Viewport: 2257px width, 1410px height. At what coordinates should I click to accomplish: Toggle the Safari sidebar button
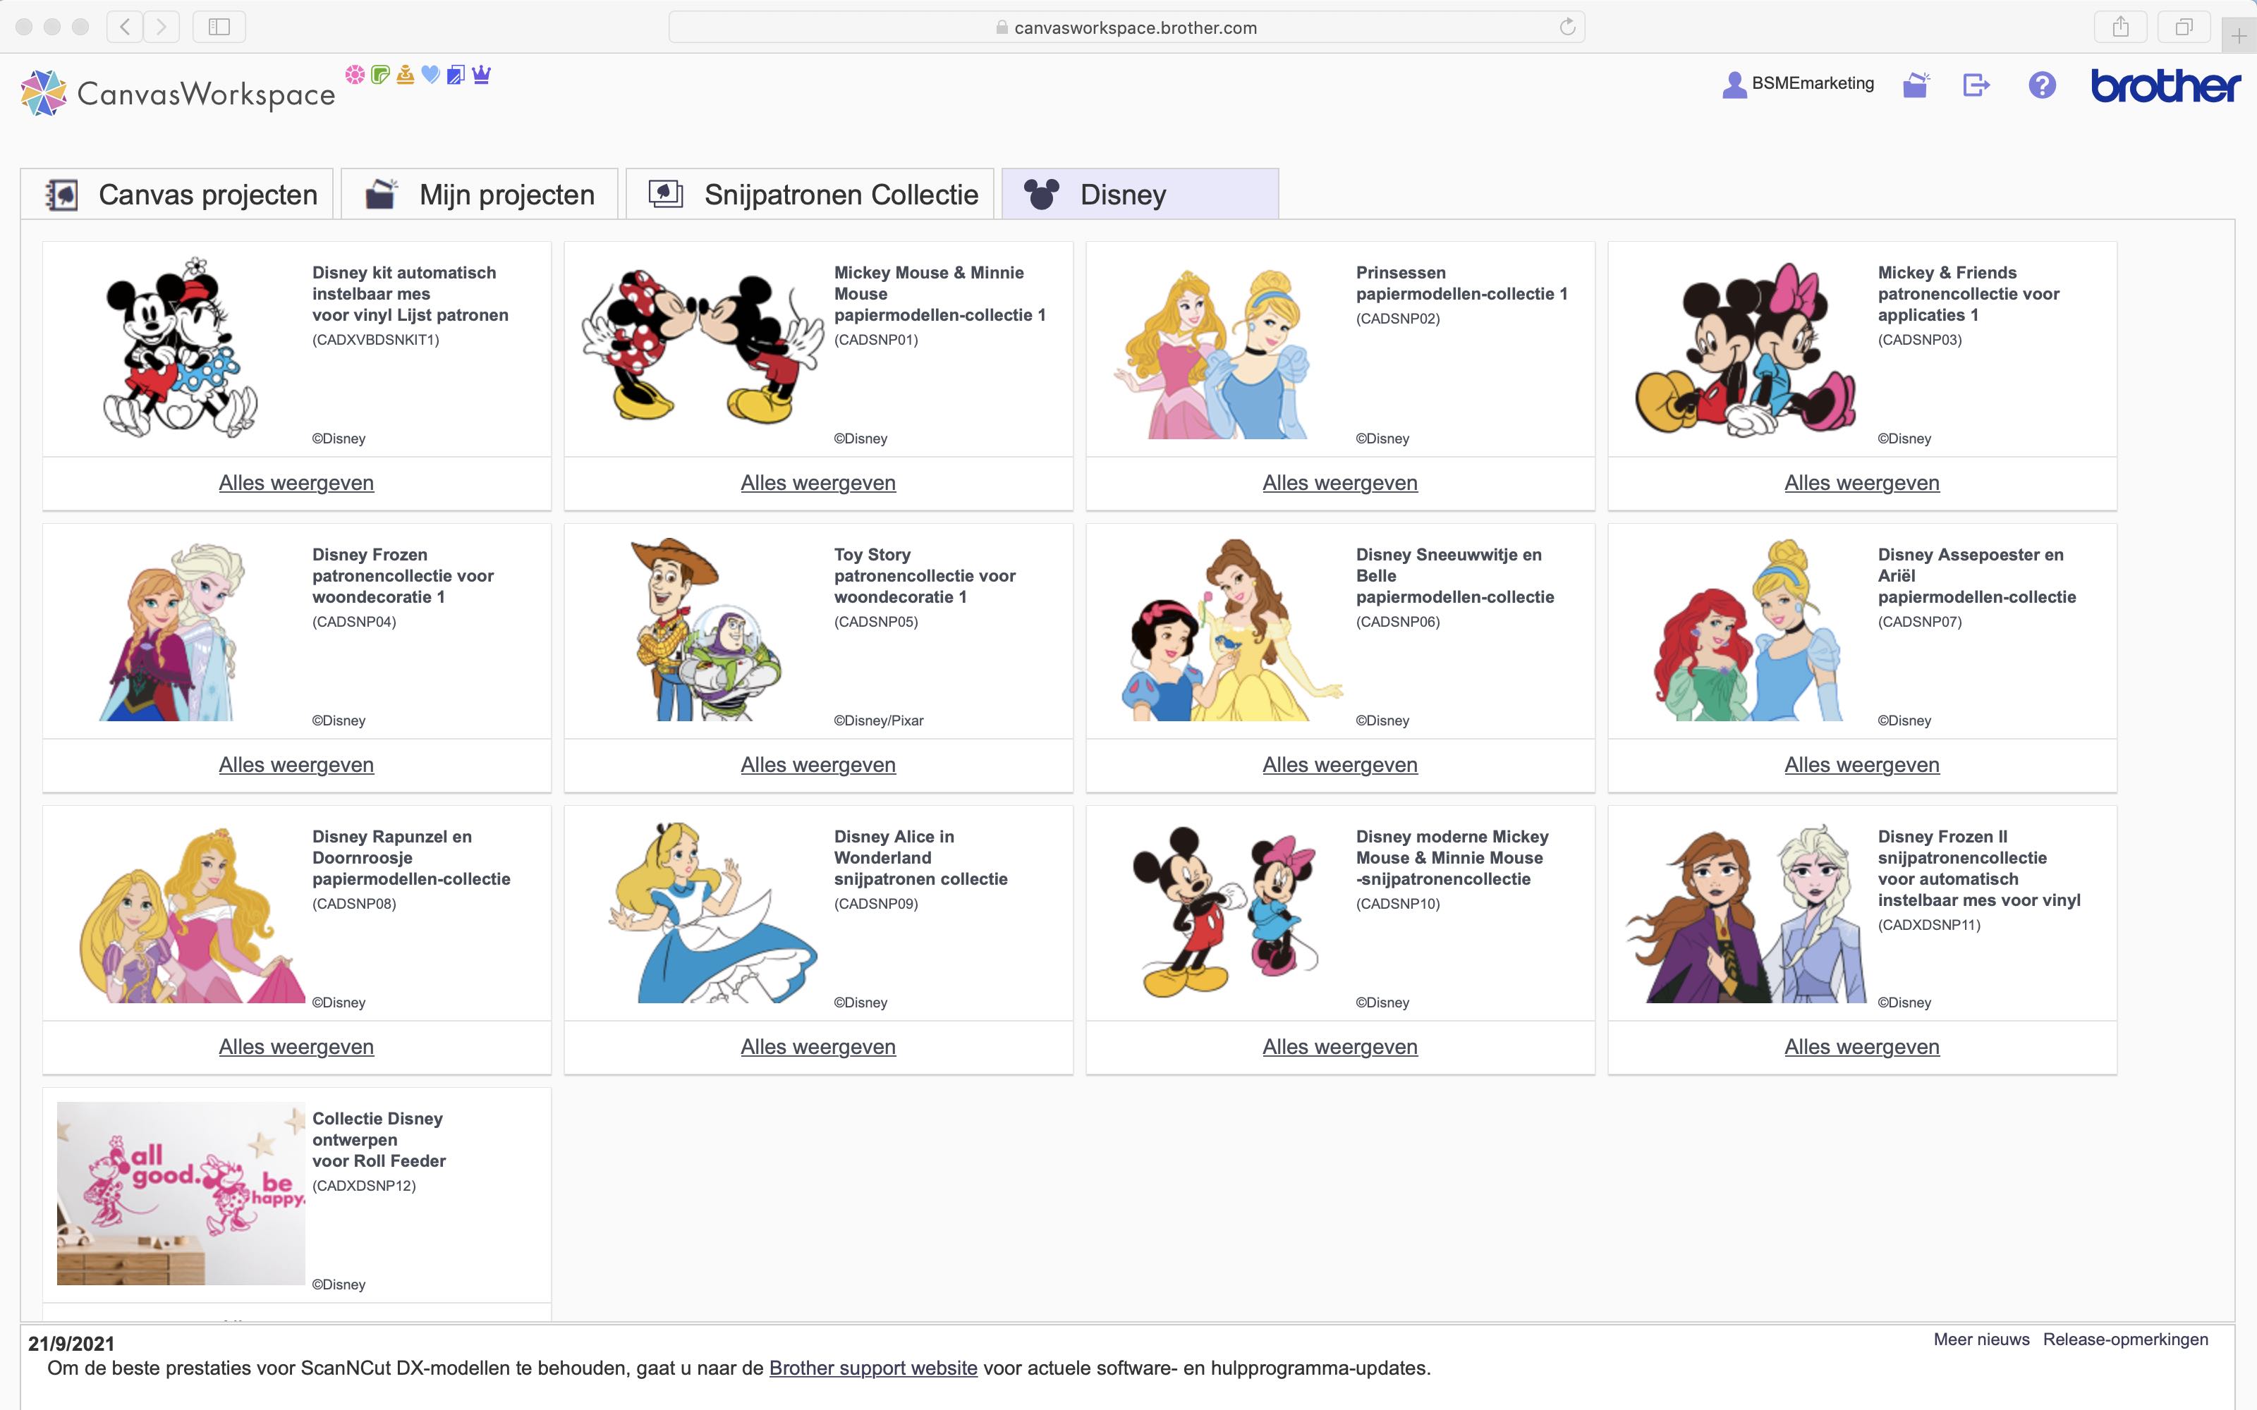click(x=219, y=27)
